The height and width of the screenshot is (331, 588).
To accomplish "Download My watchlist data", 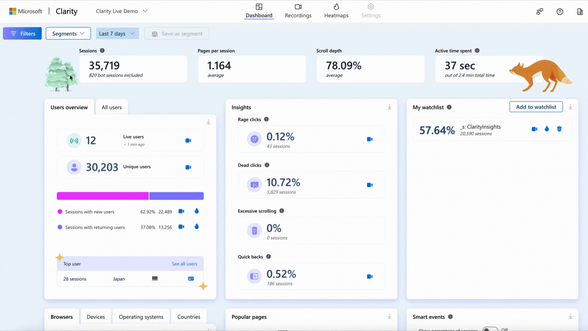I will 570,107.
